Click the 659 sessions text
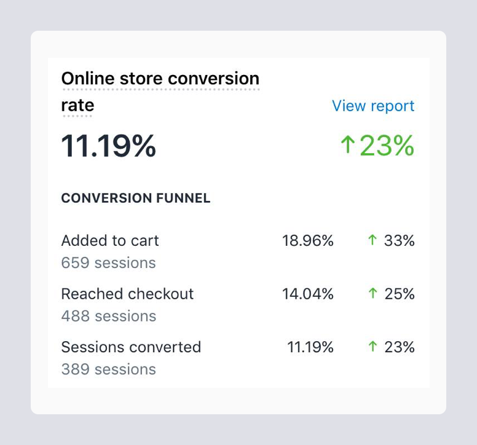Screen dimensions: 477x445 (x=108, y=263)
